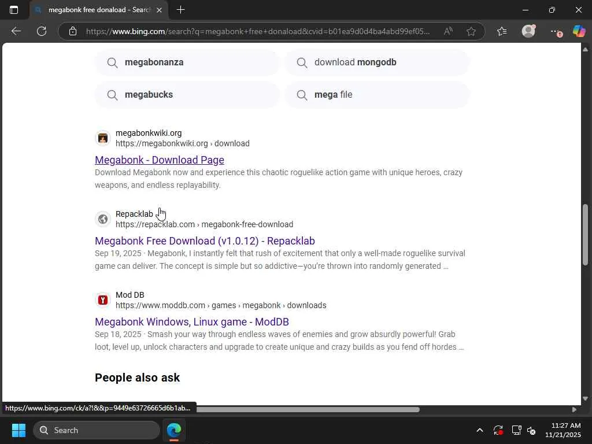Search suggestion megabucks

click(187, 95)
